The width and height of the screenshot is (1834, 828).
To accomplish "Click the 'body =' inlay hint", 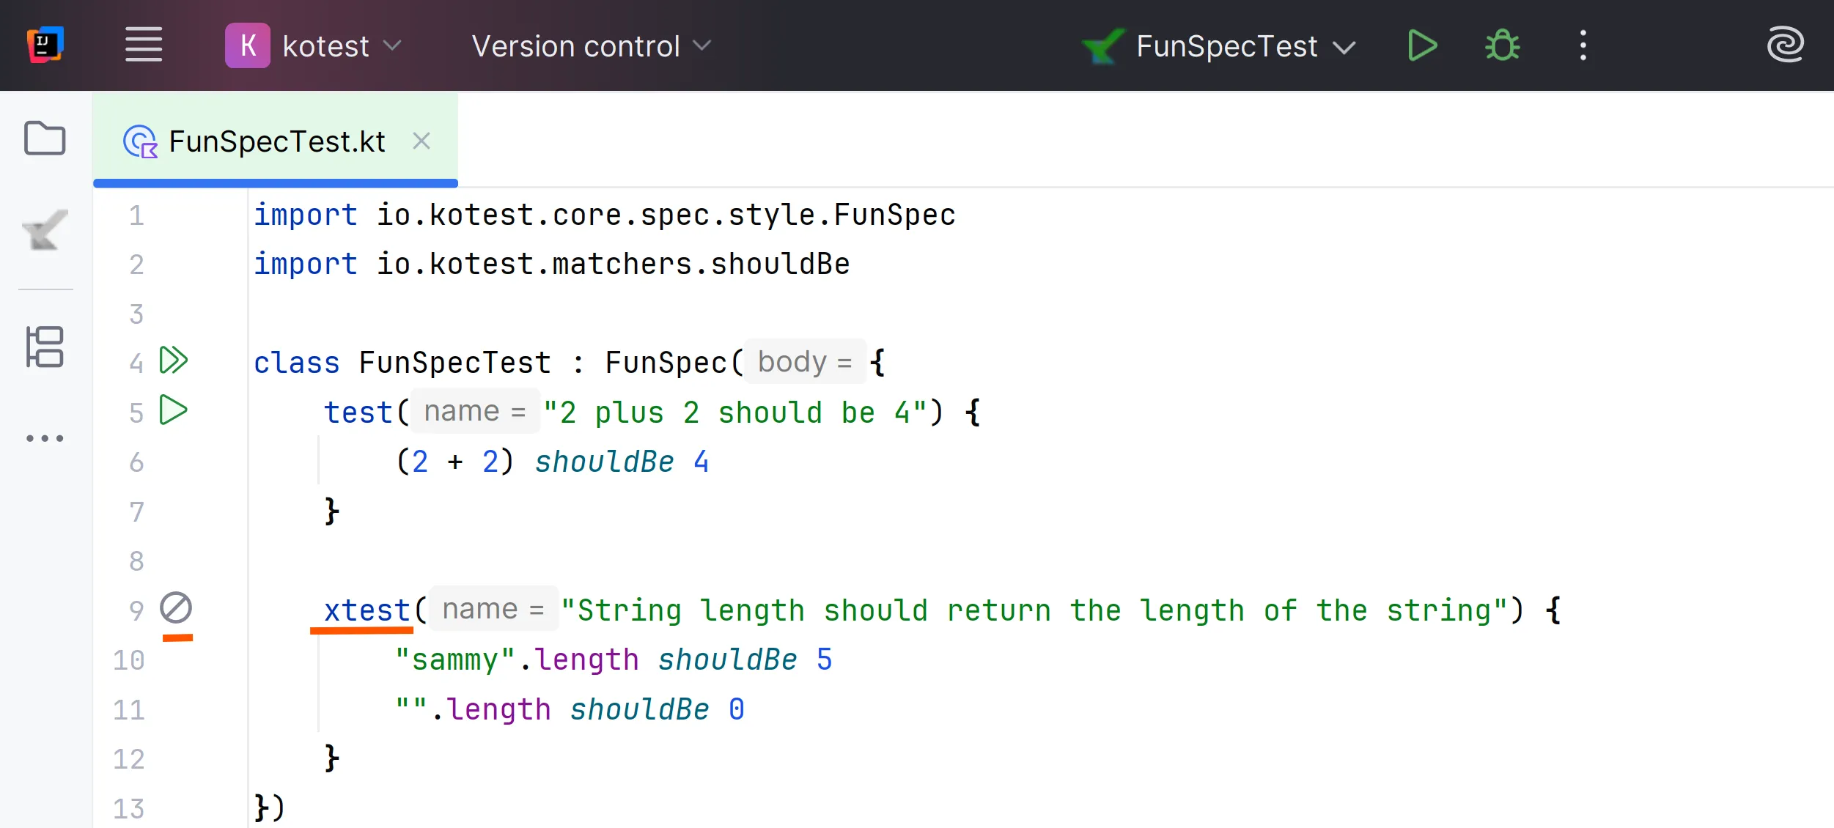I will [804, 362].
